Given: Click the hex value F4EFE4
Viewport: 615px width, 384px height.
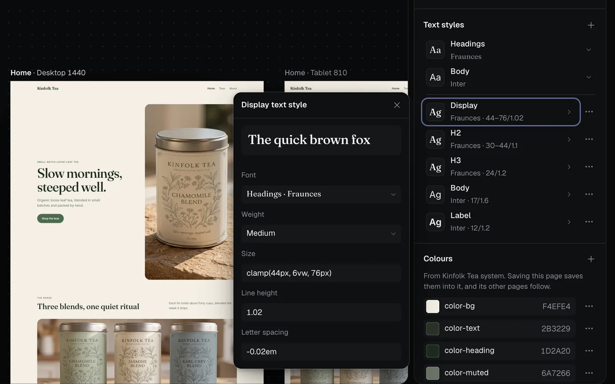Looking at the screenshot, I should click(x=556, y=306).
